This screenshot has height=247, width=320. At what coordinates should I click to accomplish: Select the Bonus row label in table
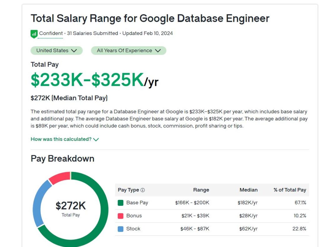(134, 216)
